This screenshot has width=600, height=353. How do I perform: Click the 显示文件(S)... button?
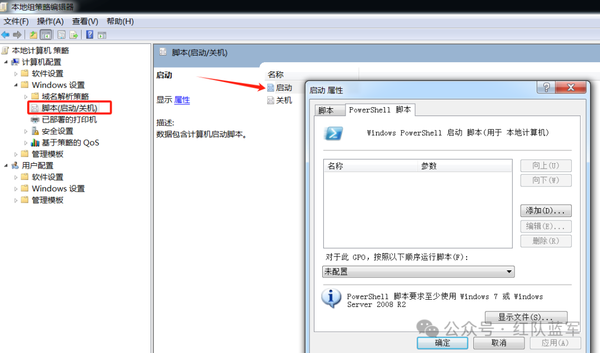(526, 317)
